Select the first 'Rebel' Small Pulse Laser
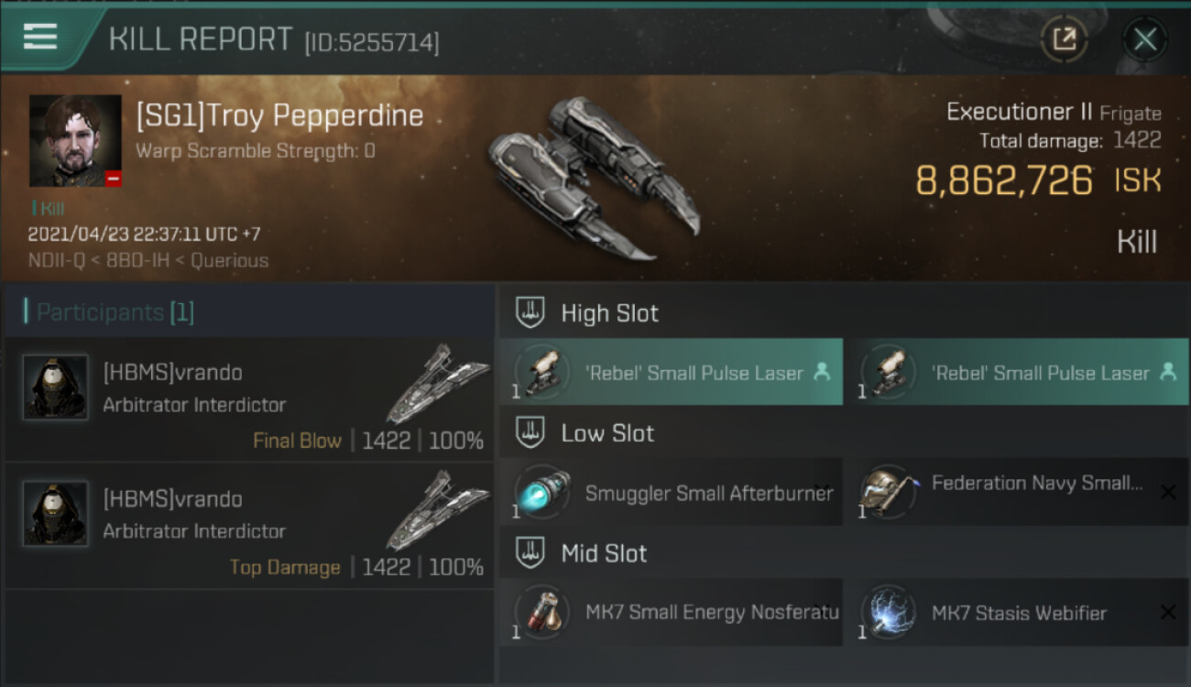1191x687 pixels. pyautogui.click(x=671, y=372)
